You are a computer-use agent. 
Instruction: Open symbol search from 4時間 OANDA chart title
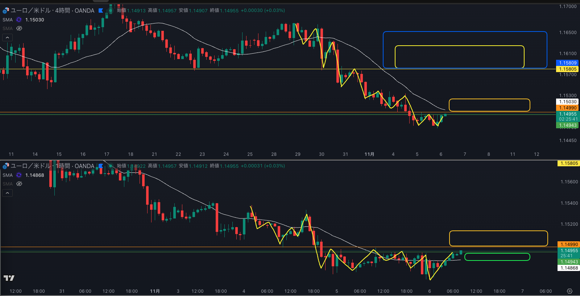click(x=53, y=11)
